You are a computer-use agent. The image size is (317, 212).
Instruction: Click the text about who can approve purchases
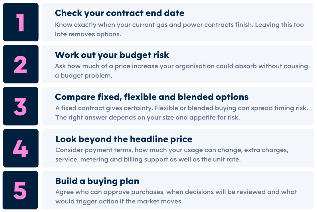pyautogui.click(x=176, y=196)
